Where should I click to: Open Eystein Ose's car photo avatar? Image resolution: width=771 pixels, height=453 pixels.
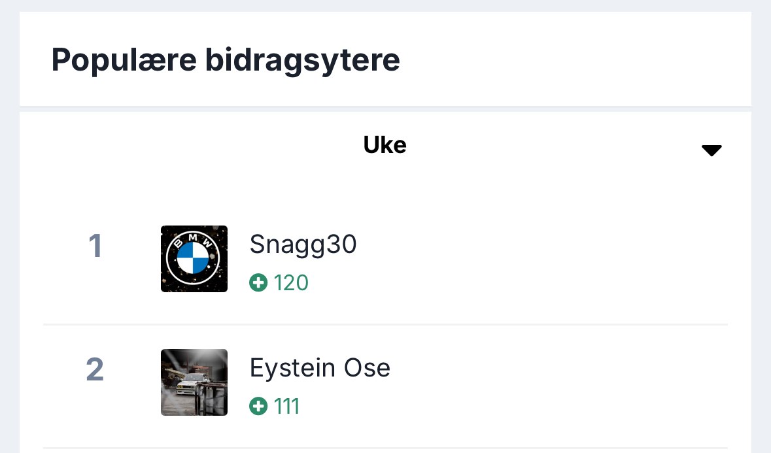[194, 382]
